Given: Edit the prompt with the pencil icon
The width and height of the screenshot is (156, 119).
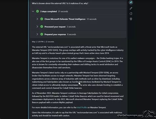Looking at the screenshot, I should coord(131,8).
